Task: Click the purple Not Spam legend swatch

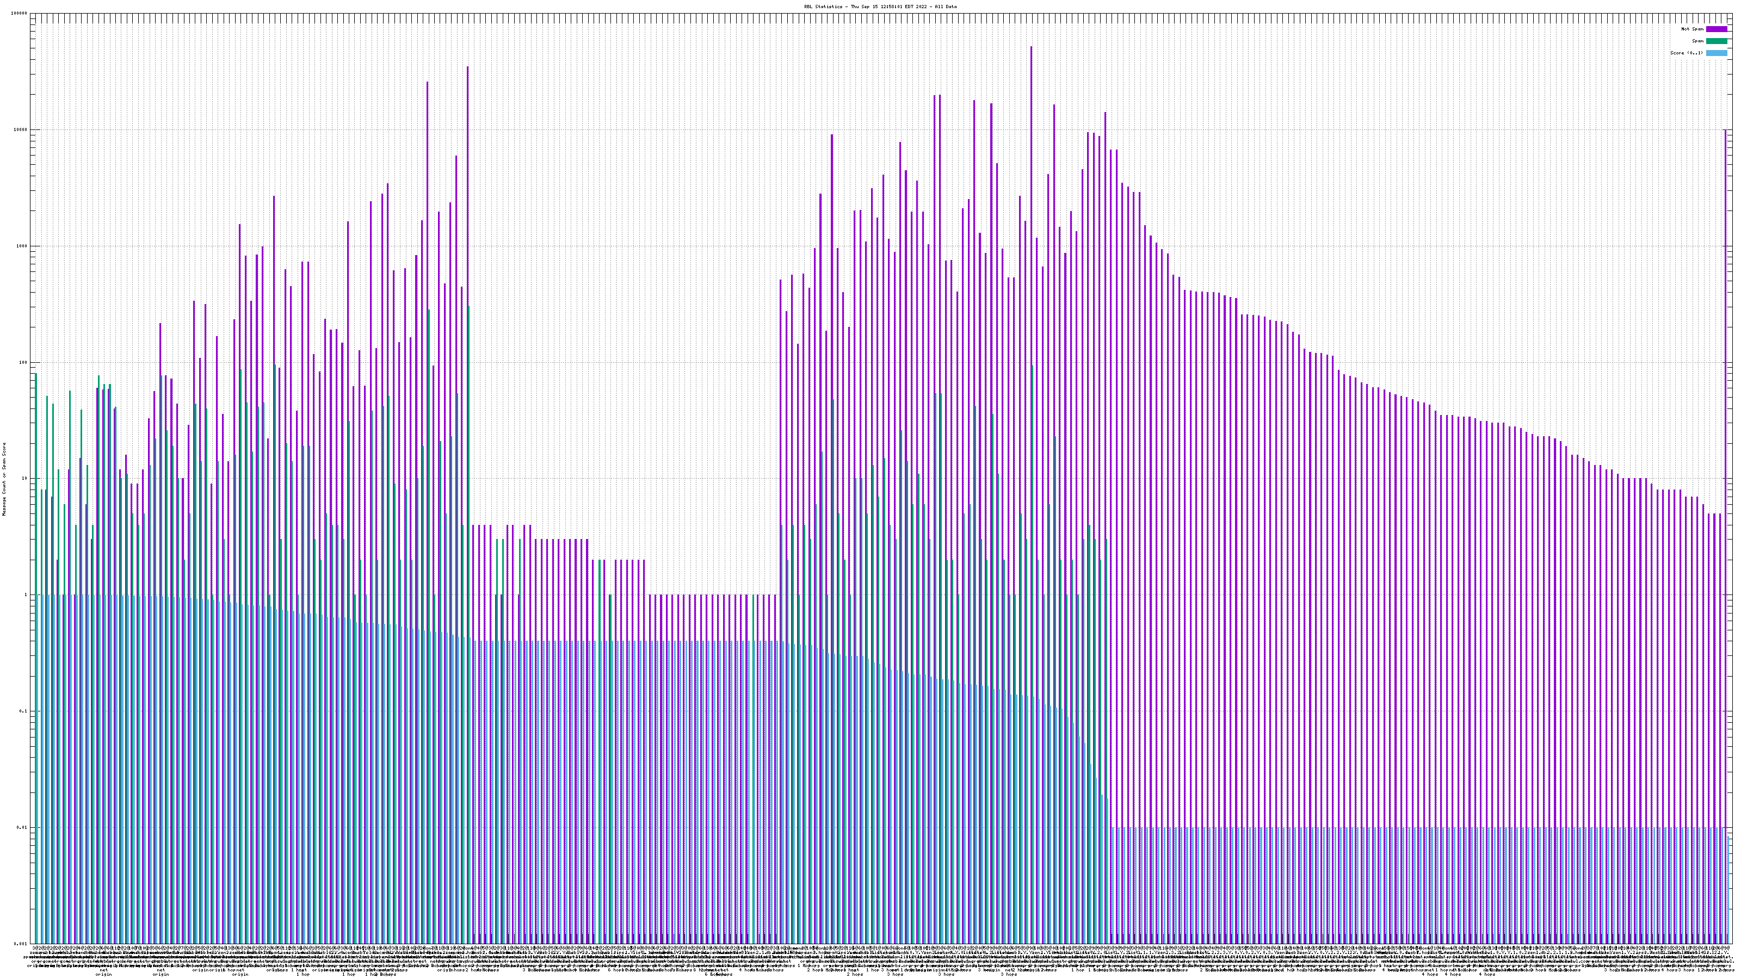Action: 1716,29
